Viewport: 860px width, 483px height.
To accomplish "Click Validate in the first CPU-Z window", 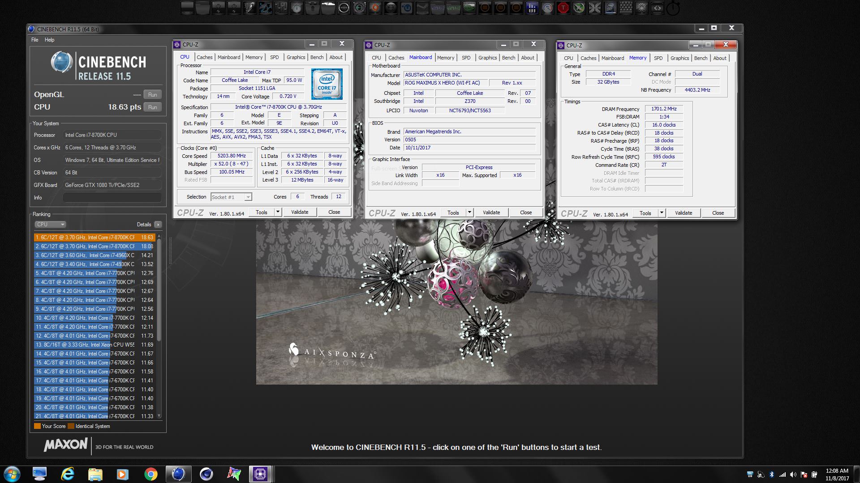I will (300, 212).
